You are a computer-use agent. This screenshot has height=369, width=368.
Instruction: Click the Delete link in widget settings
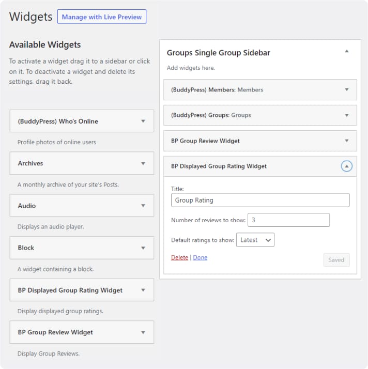179,257
